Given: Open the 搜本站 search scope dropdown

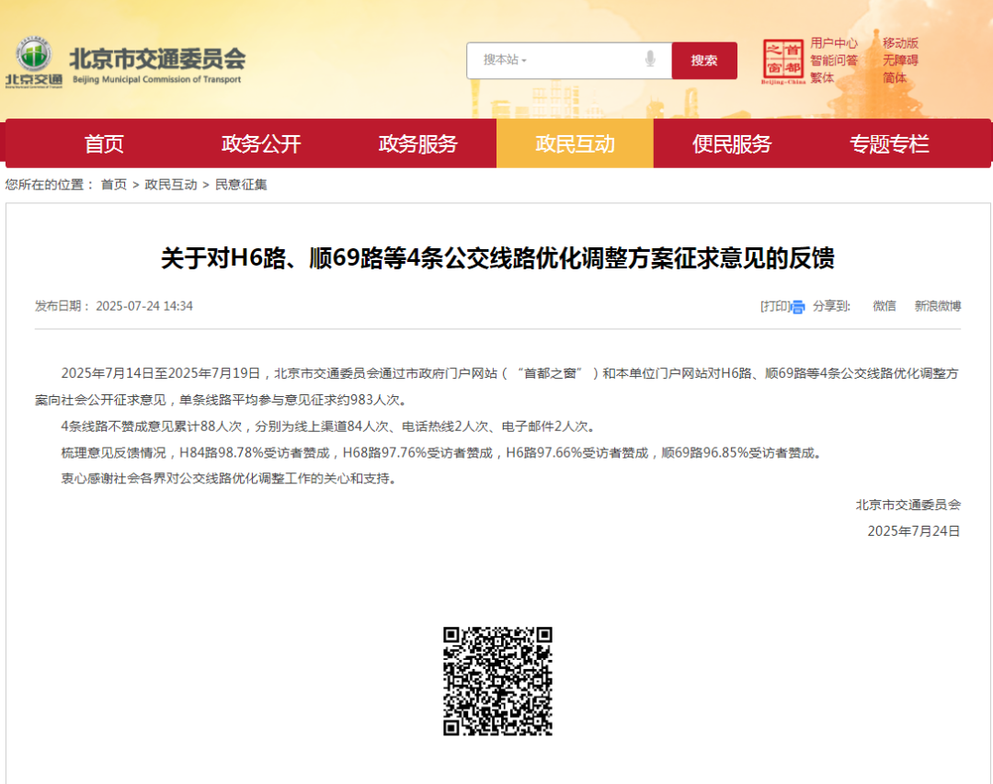Looking at the screenshot, I should tap(506, 60).
